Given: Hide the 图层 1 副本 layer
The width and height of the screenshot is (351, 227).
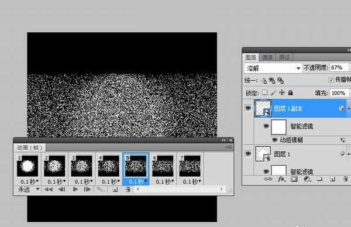Looking at the screenshot, I should click(248, 108).
